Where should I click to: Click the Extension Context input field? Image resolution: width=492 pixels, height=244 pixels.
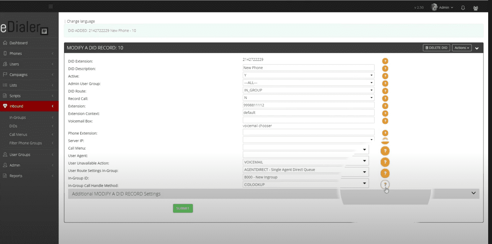(308, 113)
